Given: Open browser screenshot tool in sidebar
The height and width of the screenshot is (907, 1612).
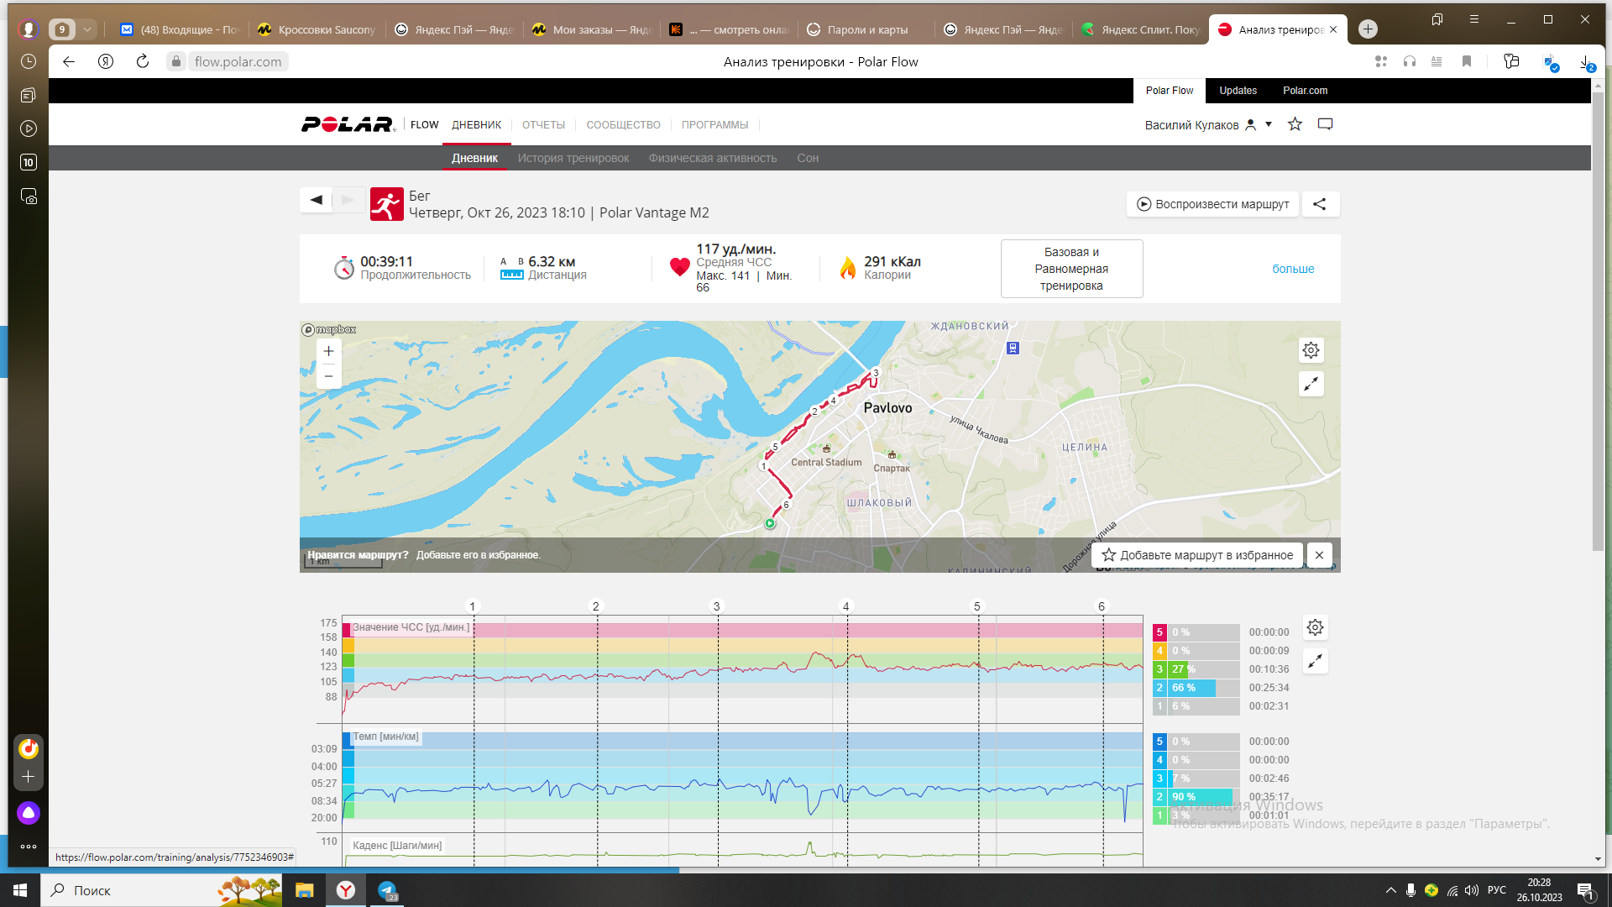Looking at the screenshot, I should click(x=29, y=197).
